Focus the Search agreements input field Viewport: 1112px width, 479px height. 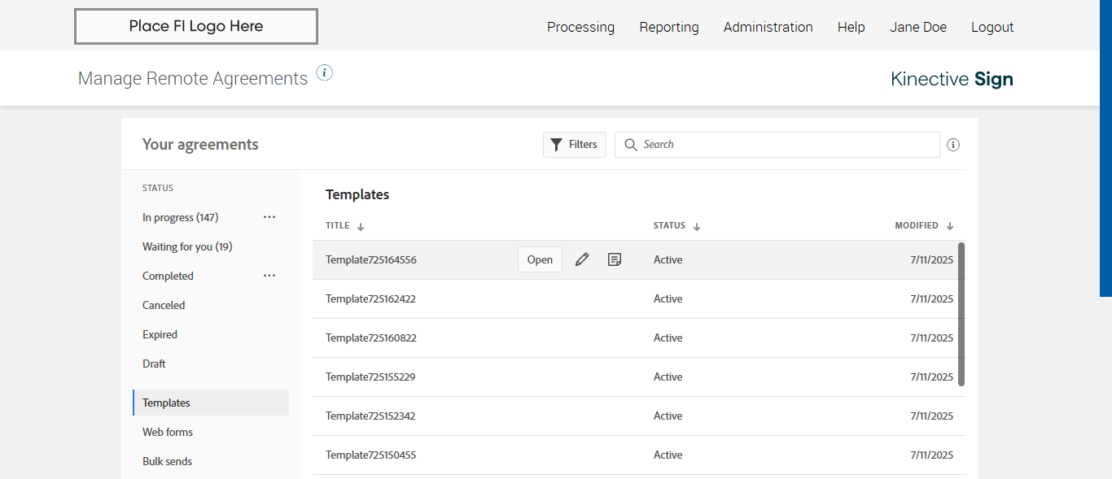(x=786, y=145)
